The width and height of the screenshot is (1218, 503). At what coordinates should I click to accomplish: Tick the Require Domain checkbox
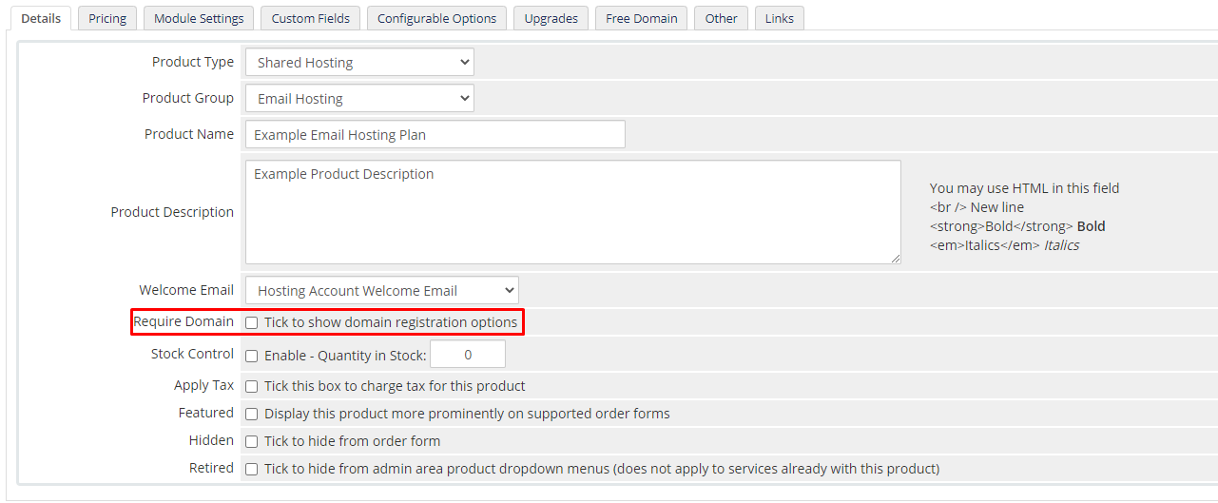pyautogui.click(x=252, y=323)
